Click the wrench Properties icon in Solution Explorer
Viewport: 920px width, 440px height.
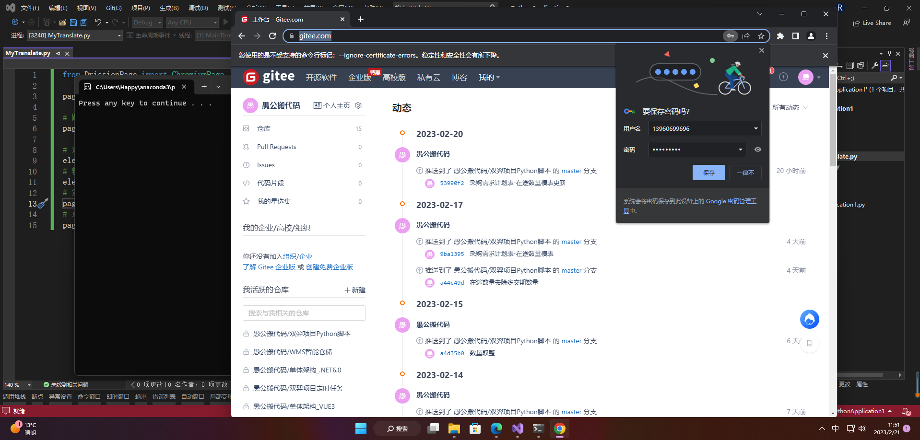tap(875, 66)
